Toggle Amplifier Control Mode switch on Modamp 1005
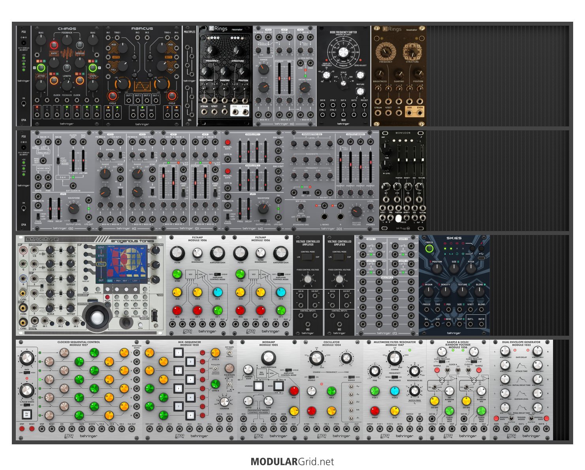The width and height of the screenshot is (585, 470). (x=289, y=370)
